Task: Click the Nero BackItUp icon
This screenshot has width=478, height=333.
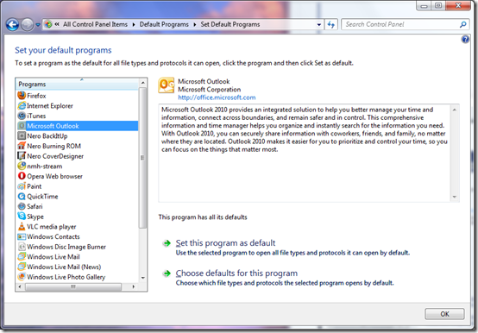Action: (22, 135)
